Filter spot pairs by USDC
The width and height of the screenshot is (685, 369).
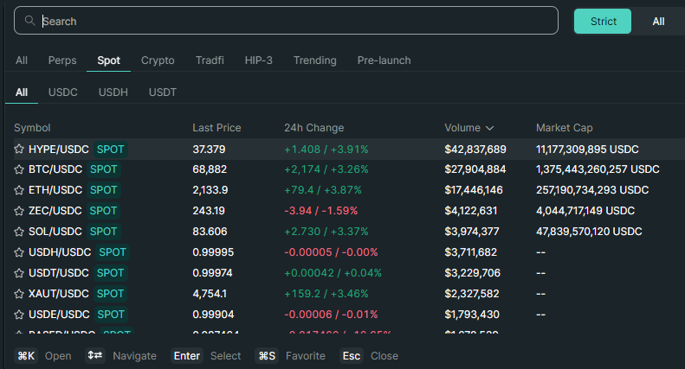coord(63,92)
